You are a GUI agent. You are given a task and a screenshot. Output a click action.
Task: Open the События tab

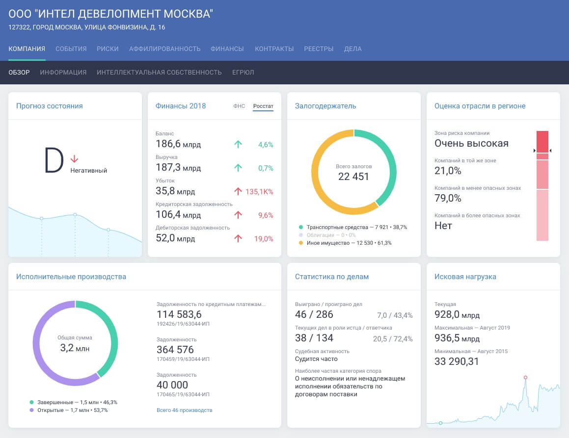click(x=71, y=49)
